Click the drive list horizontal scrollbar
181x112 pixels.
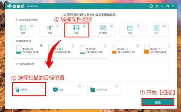(x=61, y=58)
